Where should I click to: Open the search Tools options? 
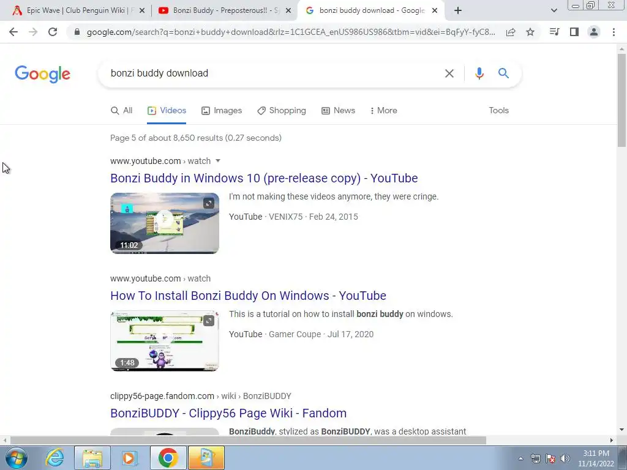[x=498, y=110]
